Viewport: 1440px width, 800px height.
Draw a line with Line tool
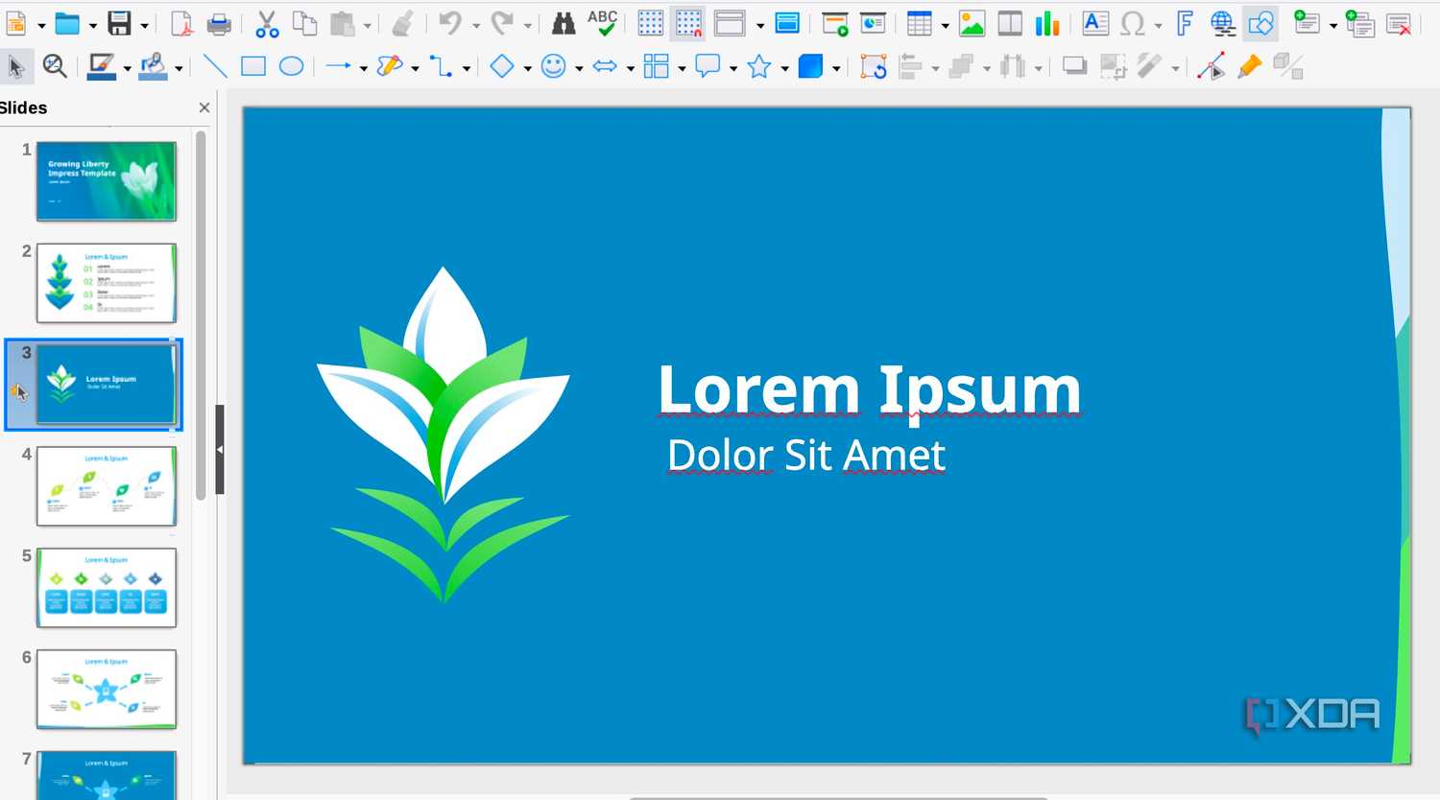(215, 66)
